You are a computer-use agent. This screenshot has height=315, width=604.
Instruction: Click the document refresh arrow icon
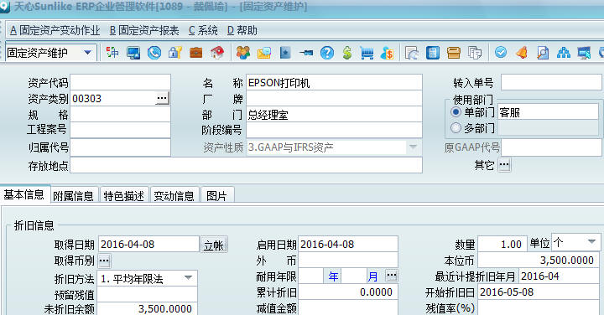click(412, 53)
